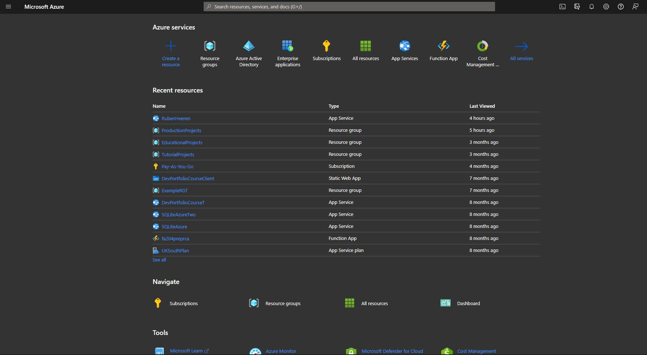The image size is (647, 355).
Task: Go to Resource groups text under Navigate
Action: [x=283, y=303]
